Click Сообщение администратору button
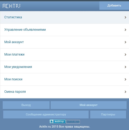 (x=46, y=114)
